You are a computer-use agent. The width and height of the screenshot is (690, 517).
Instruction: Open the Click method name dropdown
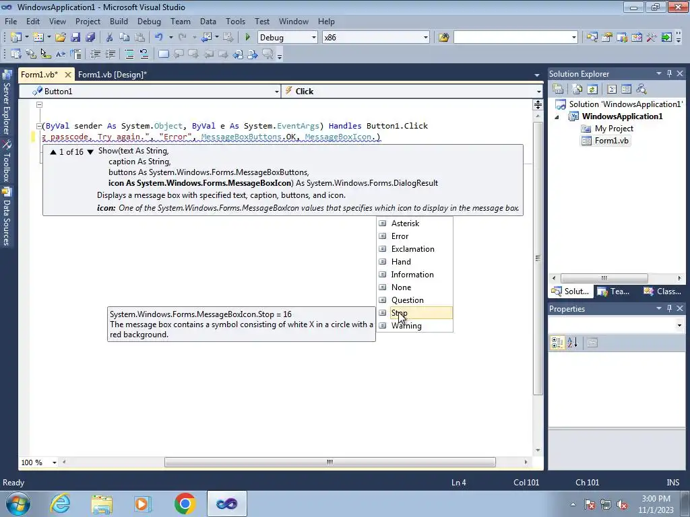[x=538, y=92]
